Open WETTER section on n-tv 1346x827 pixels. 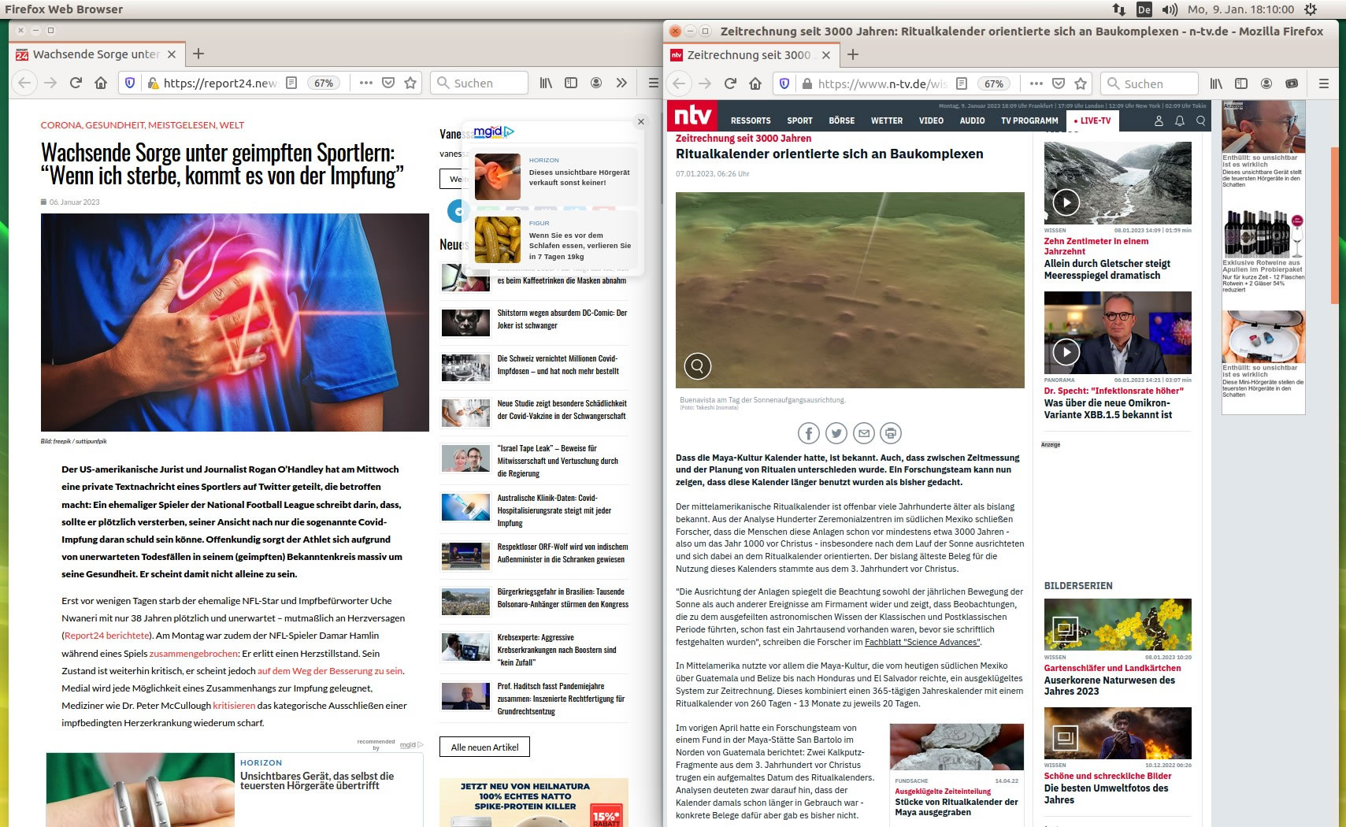coord(887,121)
